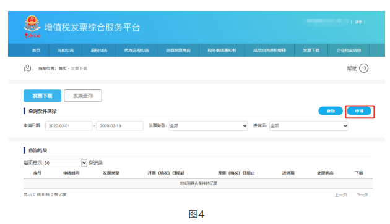The image size is (390, 224).
Task: Click the end date field 2020-02-19
Action: click(119, 126)
